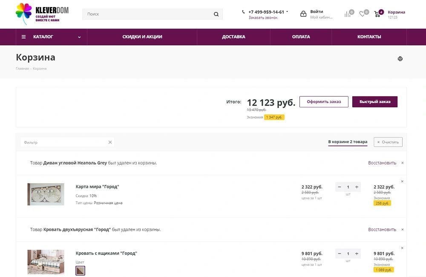Viewport: 426px width, 277px height.
Task: Expand the phone number dropdown arrow
Action: pos(287,12)
